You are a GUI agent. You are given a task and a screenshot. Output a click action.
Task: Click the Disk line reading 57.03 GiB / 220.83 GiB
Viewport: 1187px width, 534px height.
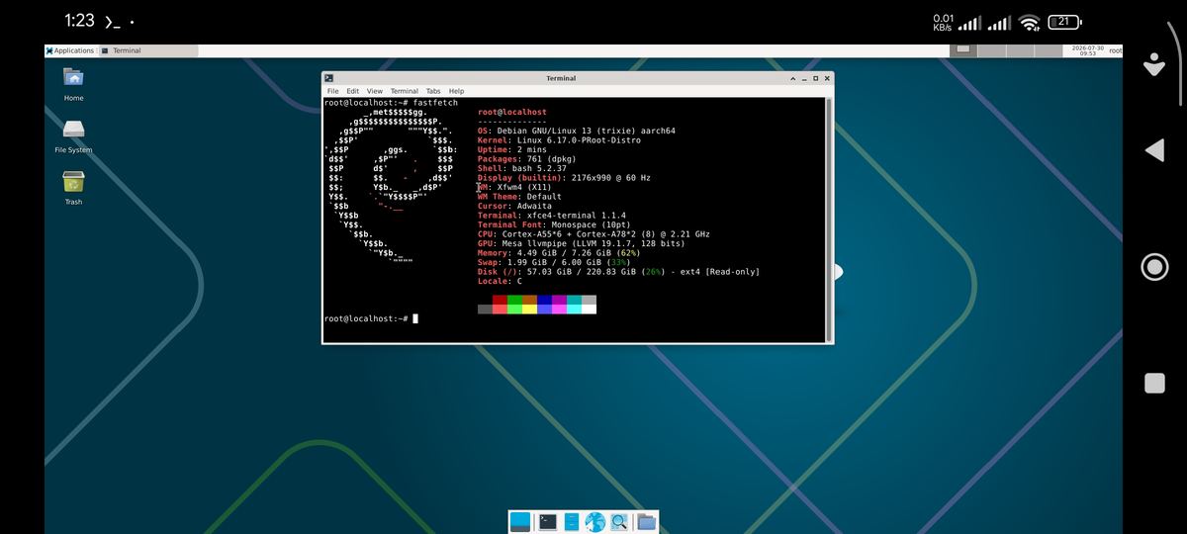(x=618, y=272)
